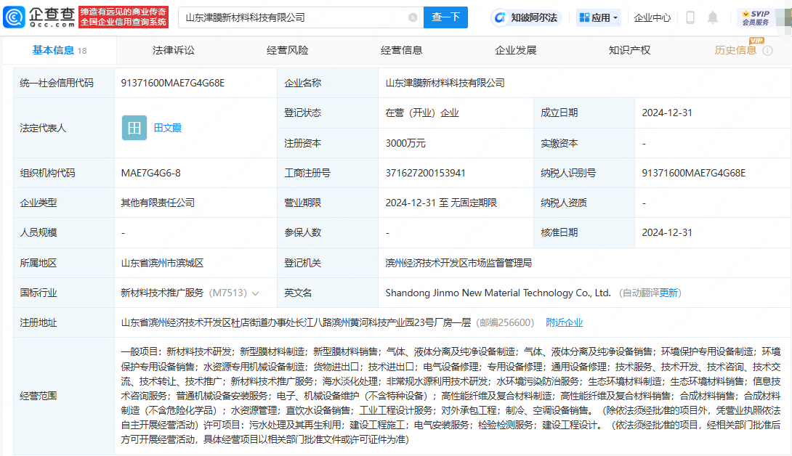This screenshot has height=456, width=792.
Task: Click the 核准日期 value 2024-12-31
Action: pos(667,232)
